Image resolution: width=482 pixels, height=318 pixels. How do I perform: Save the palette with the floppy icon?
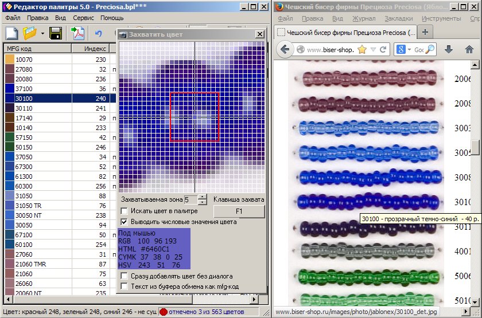[56, 34]
